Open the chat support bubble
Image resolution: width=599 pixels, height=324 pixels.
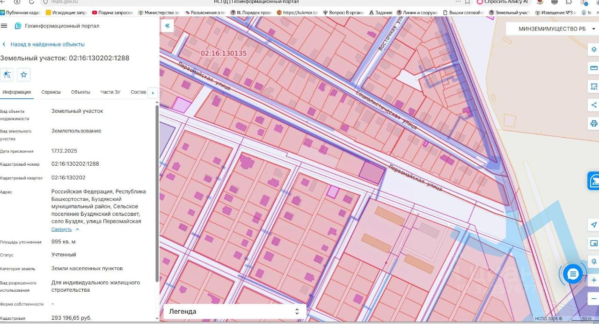[x=573, y=274]
